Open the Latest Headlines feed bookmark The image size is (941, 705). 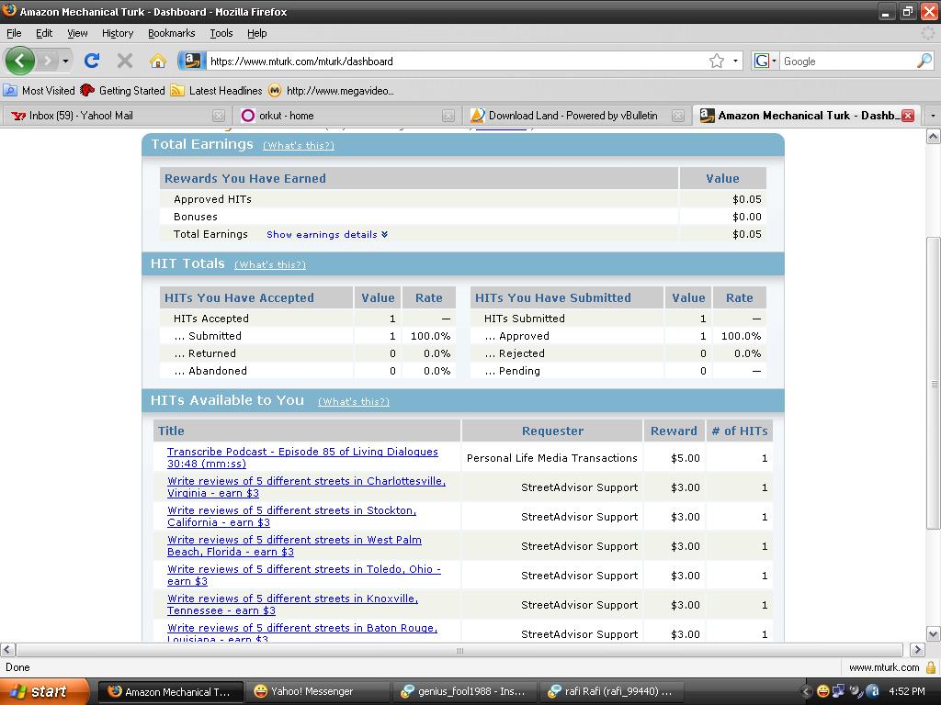tap(217, 91)
